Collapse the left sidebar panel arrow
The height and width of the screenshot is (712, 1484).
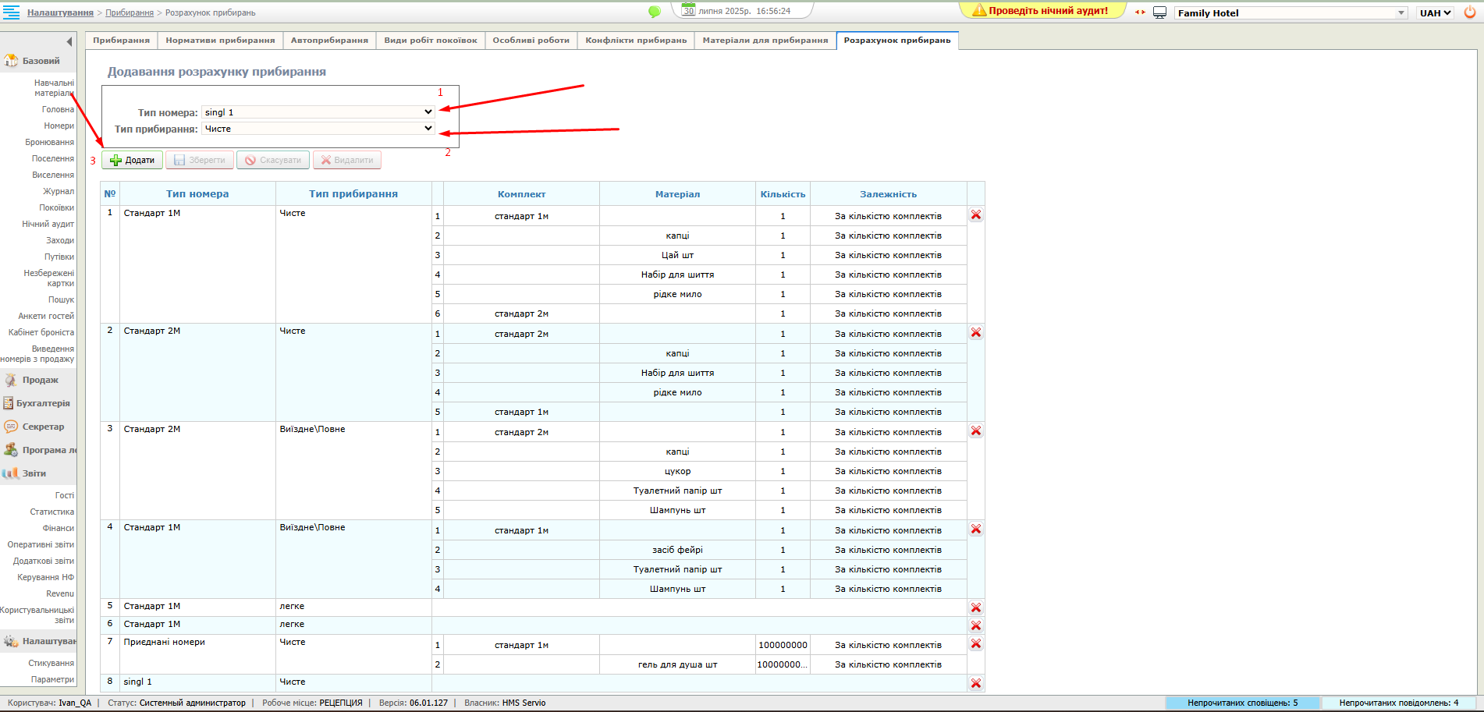point(69,41)
